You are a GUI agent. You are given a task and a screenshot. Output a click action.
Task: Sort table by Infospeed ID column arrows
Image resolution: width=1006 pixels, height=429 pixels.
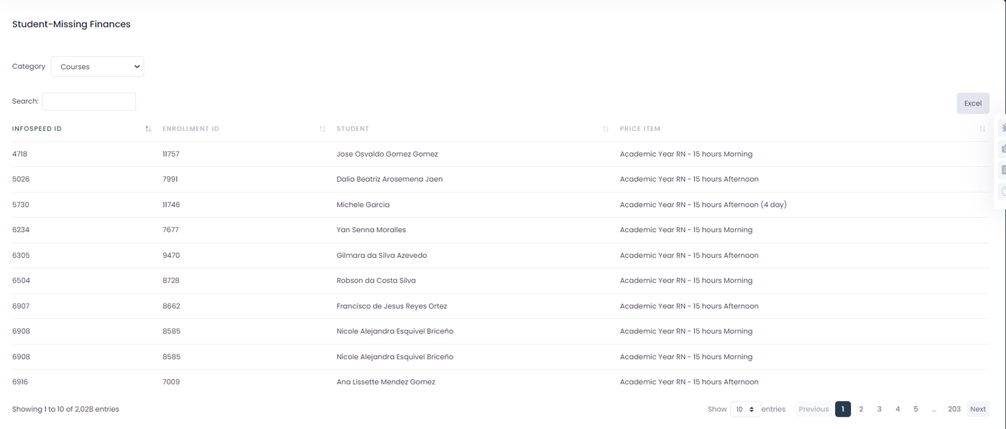pos(148,129)
